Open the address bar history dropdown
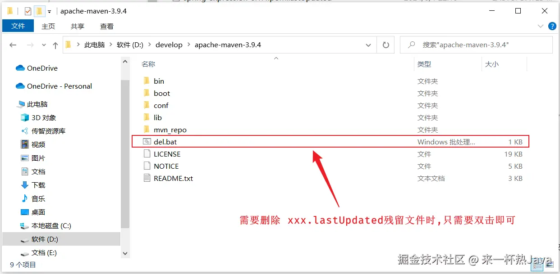Image resolution: width=560 pixels, height=274 pixels. (x=369, y=45)
